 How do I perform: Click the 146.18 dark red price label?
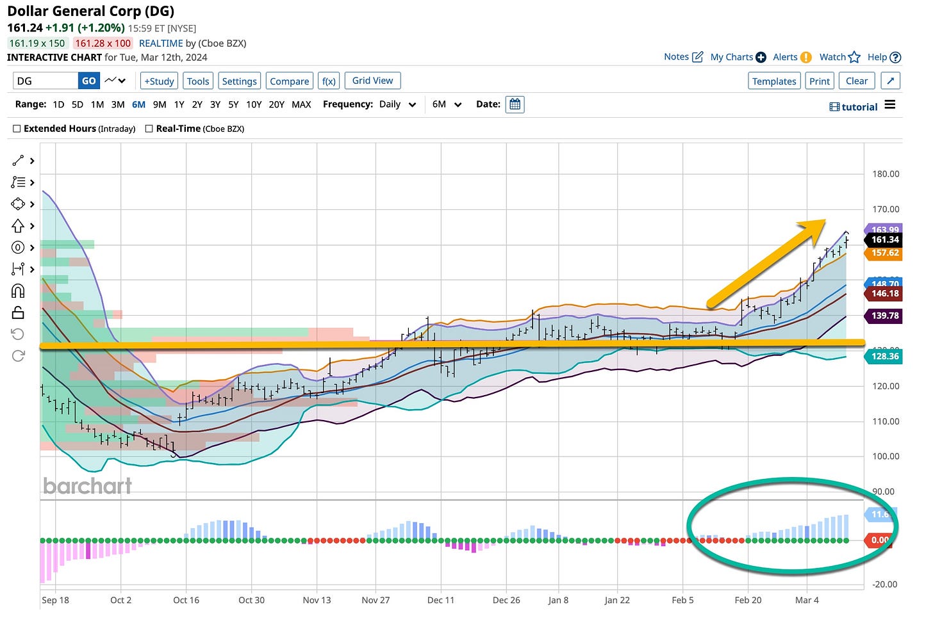(x=885, y=294)
